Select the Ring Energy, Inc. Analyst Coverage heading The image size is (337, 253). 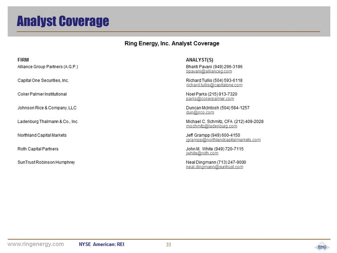tap(172, 43)
